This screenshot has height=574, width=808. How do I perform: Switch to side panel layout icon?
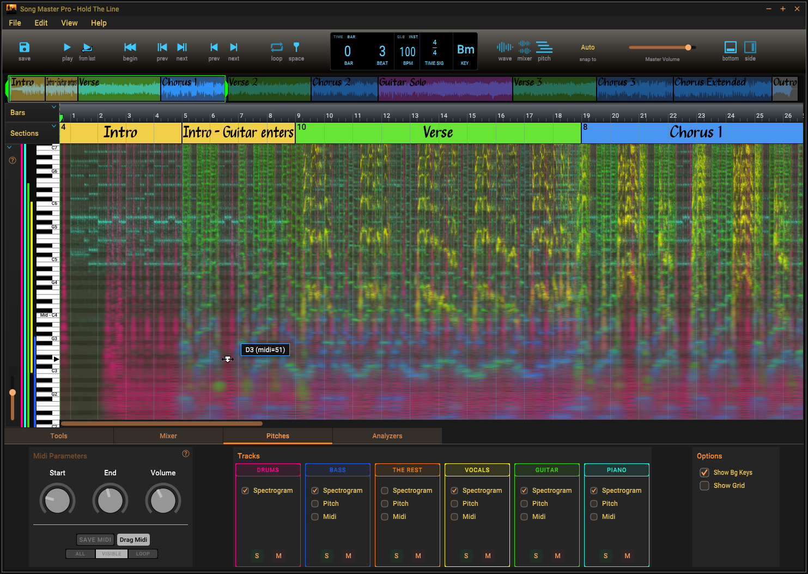(750, 47)
